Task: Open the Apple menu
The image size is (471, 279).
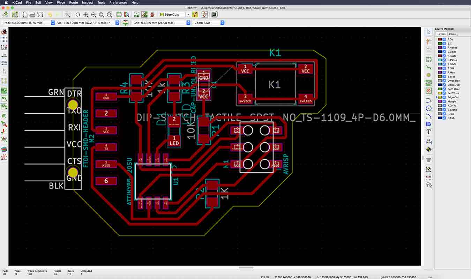Action: coord(6,2)
